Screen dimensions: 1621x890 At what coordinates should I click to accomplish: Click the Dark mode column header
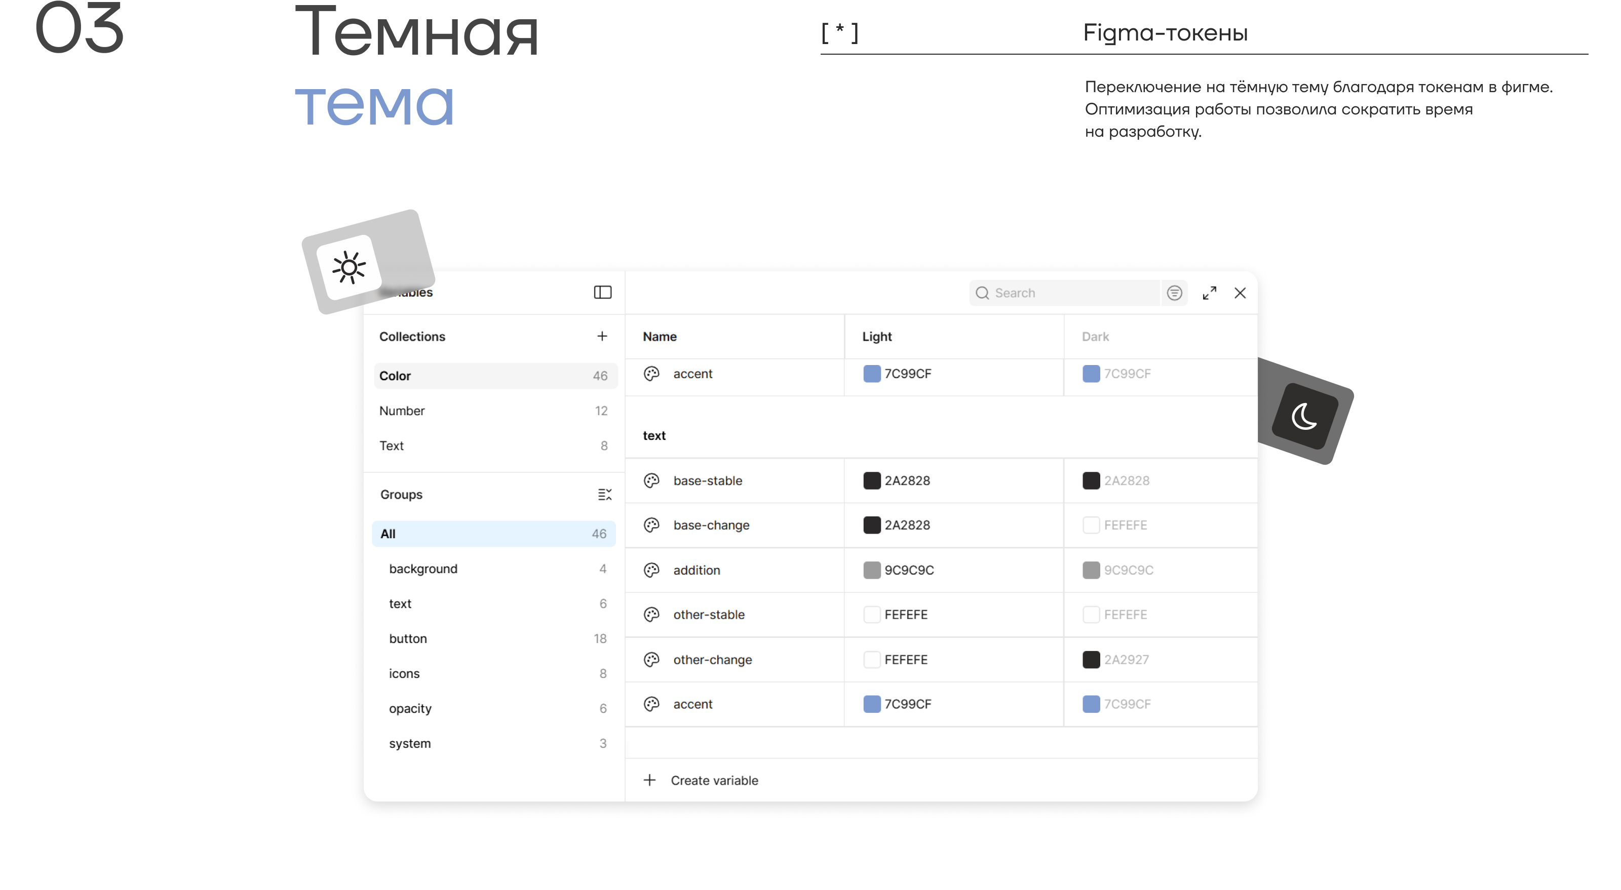1095,337
